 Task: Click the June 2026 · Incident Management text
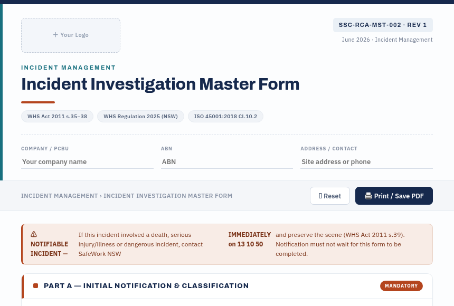pos(387,40)
